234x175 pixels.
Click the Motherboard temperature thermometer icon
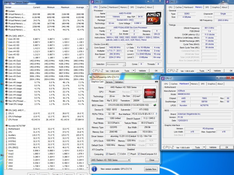coord(6,129)
